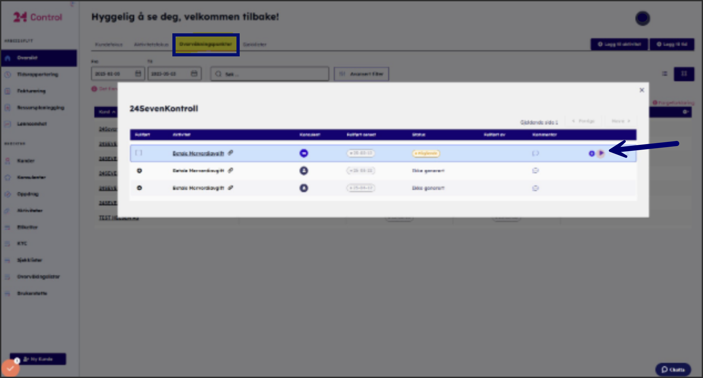Open the Chat widget icon
This screenshot has width=703, height=378.
point(673,369)
